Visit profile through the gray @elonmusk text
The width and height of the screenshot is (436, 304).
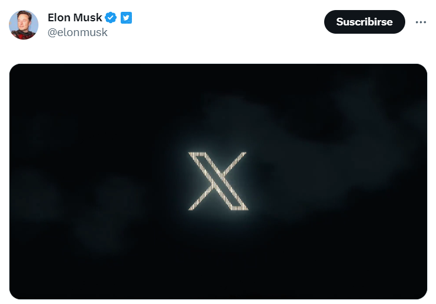(x=77, y=33)
